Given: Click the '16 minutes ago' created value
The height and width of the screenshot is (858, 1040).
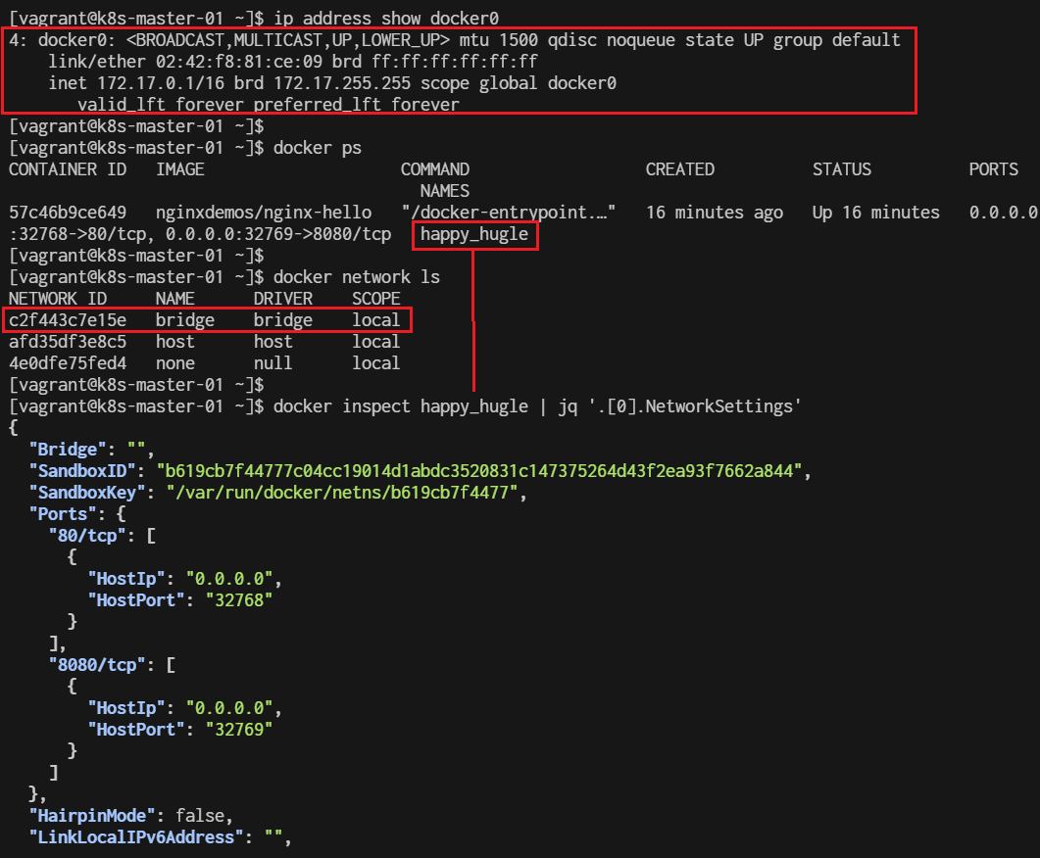Looking at the screenshot, I should [715, 213].
